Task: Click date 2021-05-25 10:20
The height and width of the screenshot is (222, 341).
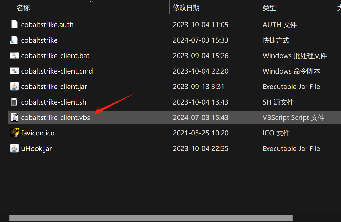Action: [201, 133]
